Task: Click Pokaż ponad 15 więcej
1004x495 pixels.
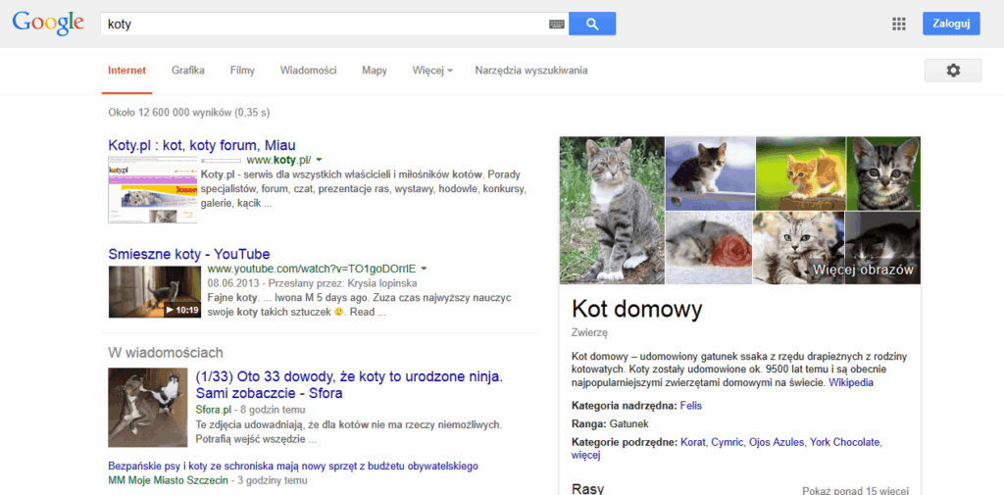Action: (855, 491)
